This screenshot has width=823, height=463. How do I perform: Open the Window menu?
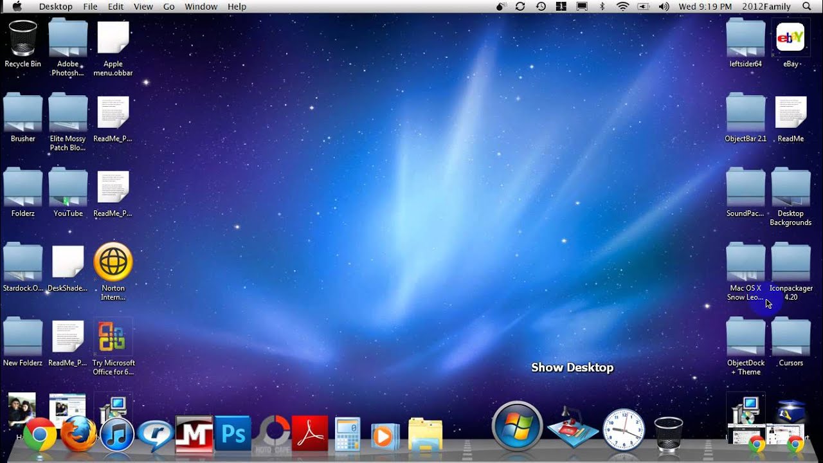click(x=201, y=6)
